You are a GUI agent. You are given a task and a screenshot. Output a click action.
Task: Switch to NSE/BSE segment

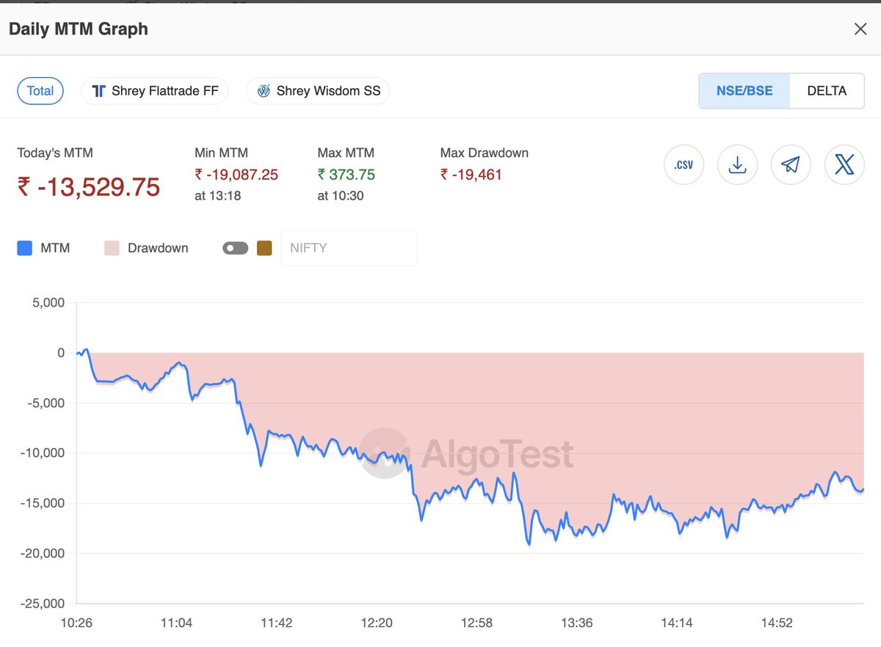pyautogui.click(x=744, y=91)
